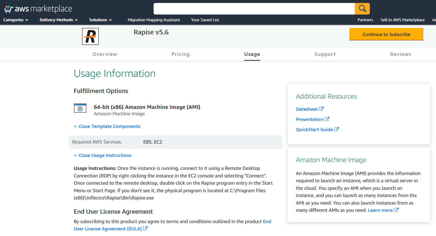Click the orange search magnifier button
436x236 pixels.
coord(362,9)
